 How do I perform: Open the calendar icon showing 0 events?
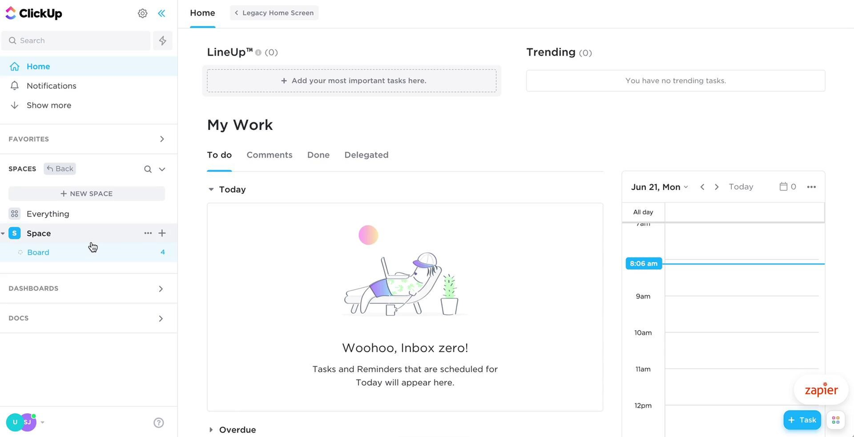(x=786, y=186)
